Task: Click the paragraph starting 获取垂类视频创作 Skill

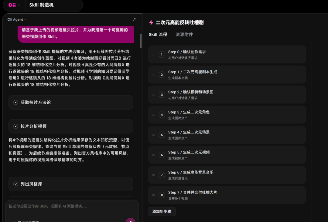Action: tap(70, 68)
